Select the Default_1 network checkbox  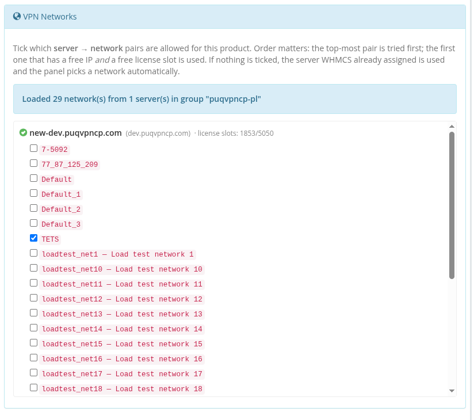coord(34,193)
